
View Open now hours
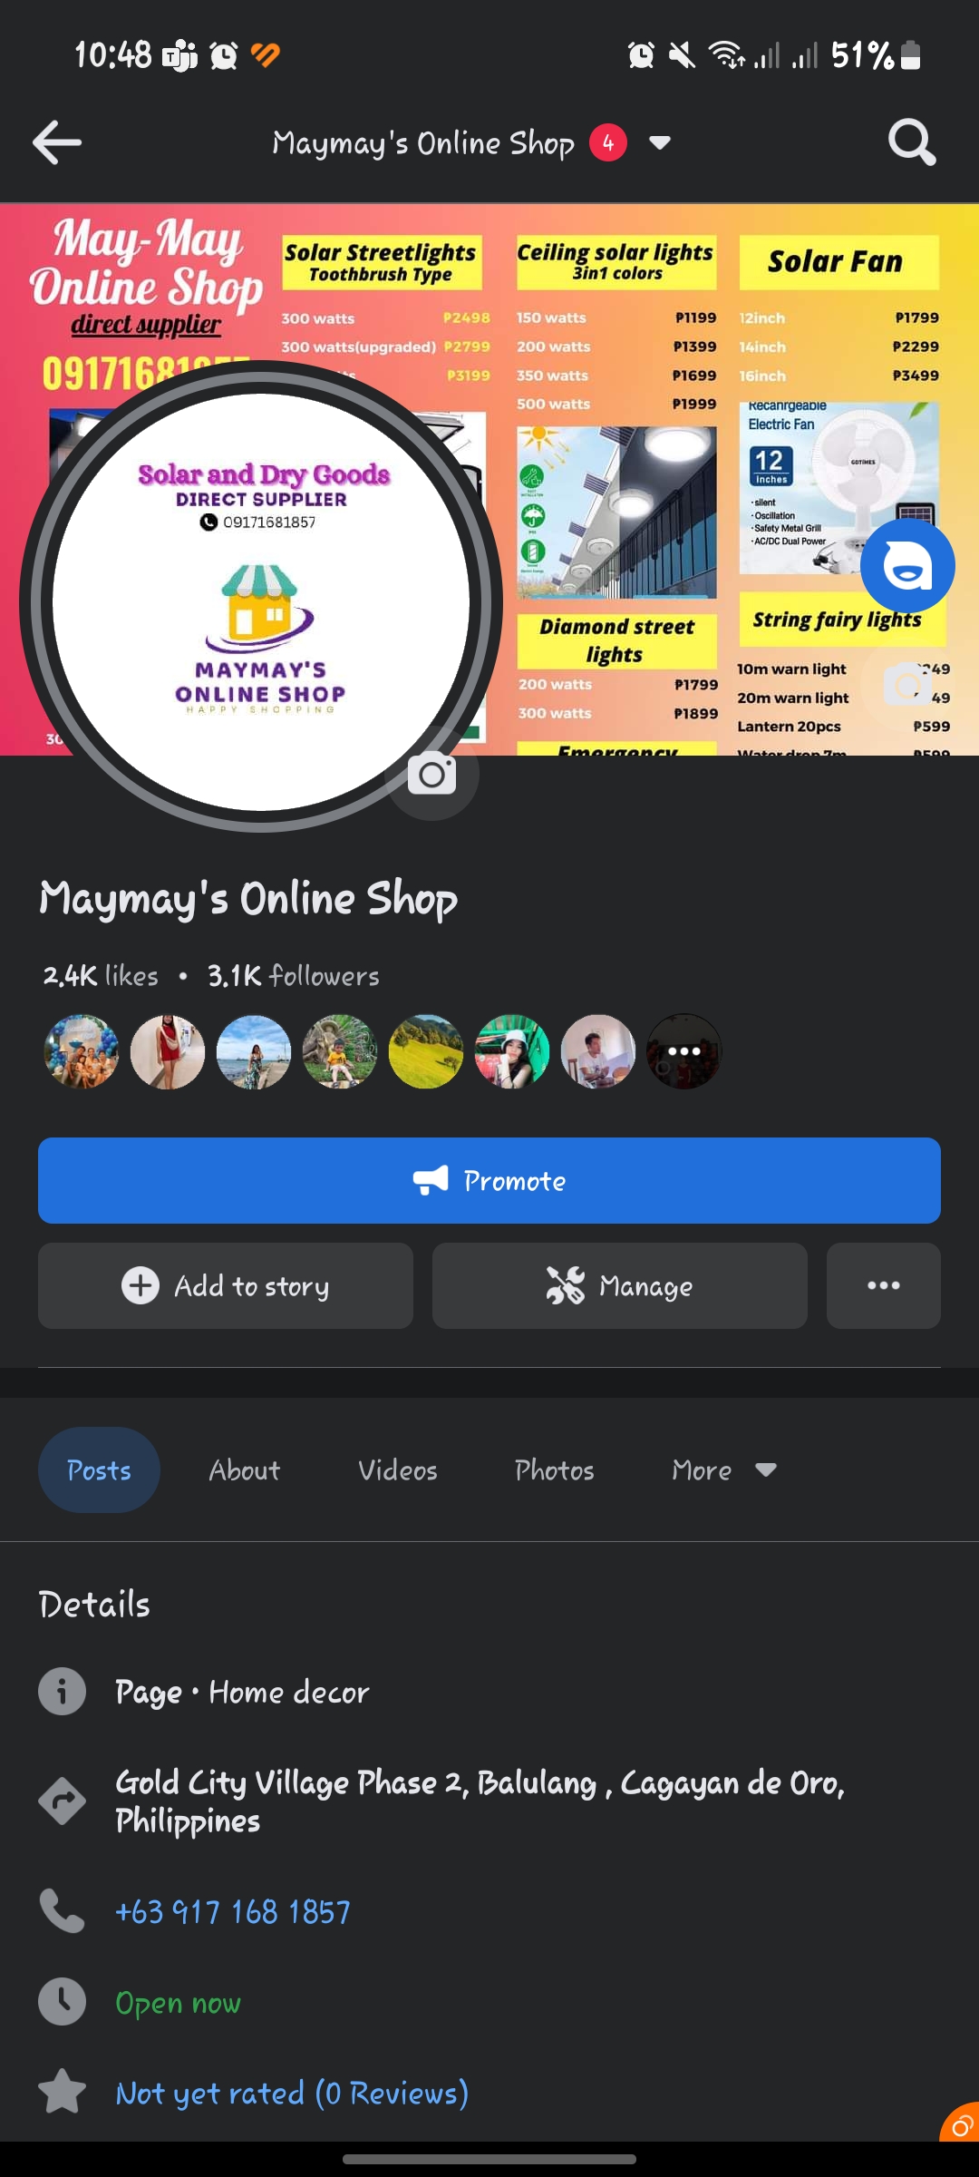pos(179,2002)
